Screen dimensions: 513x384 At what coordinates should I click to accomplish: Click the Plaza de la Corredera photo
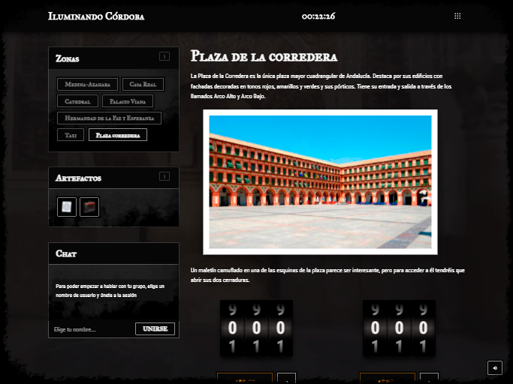pyautogui.click(x=320, y=182)
